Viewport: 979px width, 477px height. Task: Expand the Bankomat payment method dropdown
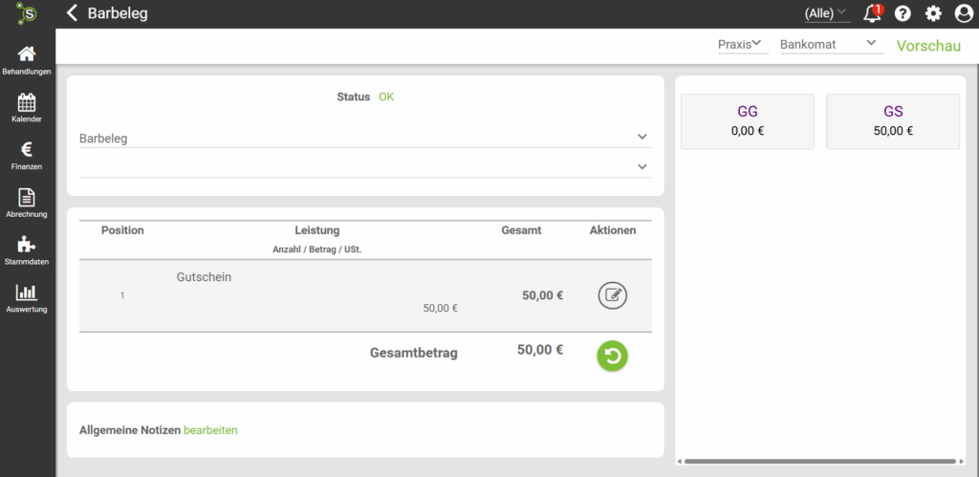point(829,44)
